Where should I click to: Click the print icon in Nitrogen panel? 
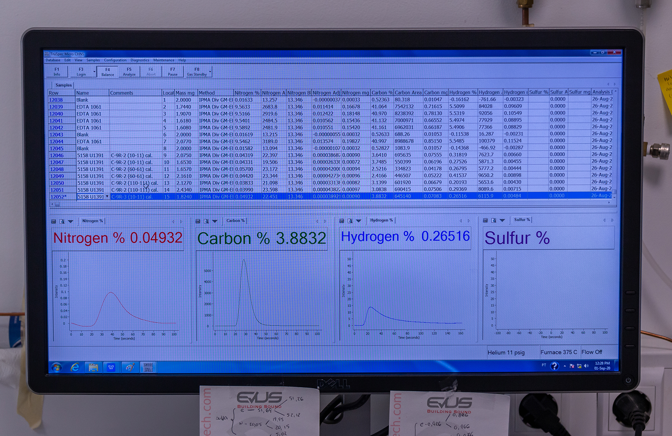tap(53, 222)
